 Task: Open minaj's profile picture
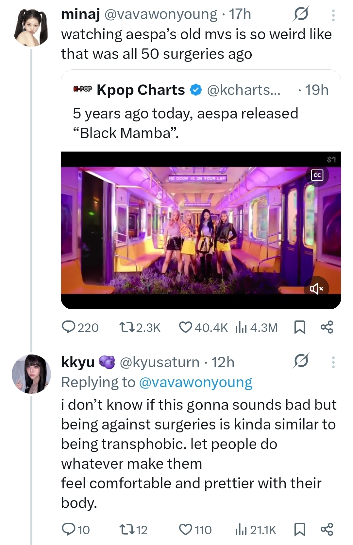(x=31, y=27)
